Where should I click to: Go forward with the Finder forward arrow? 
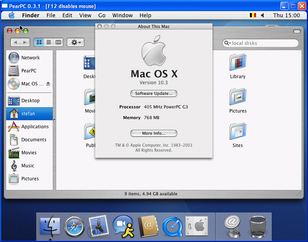(25, 42)
